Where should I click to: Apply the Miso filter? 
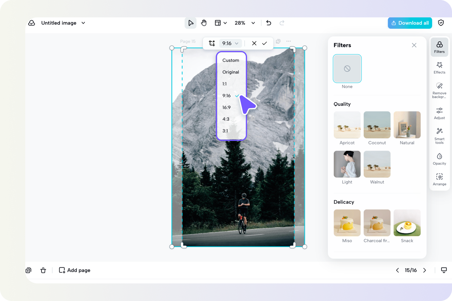click(347, 223)
